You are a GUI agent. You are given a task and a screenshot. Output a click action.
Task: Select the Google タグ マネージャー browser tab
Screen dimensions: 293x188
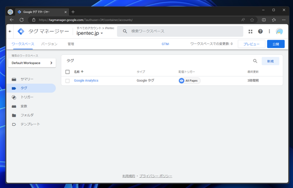[42, 12]
